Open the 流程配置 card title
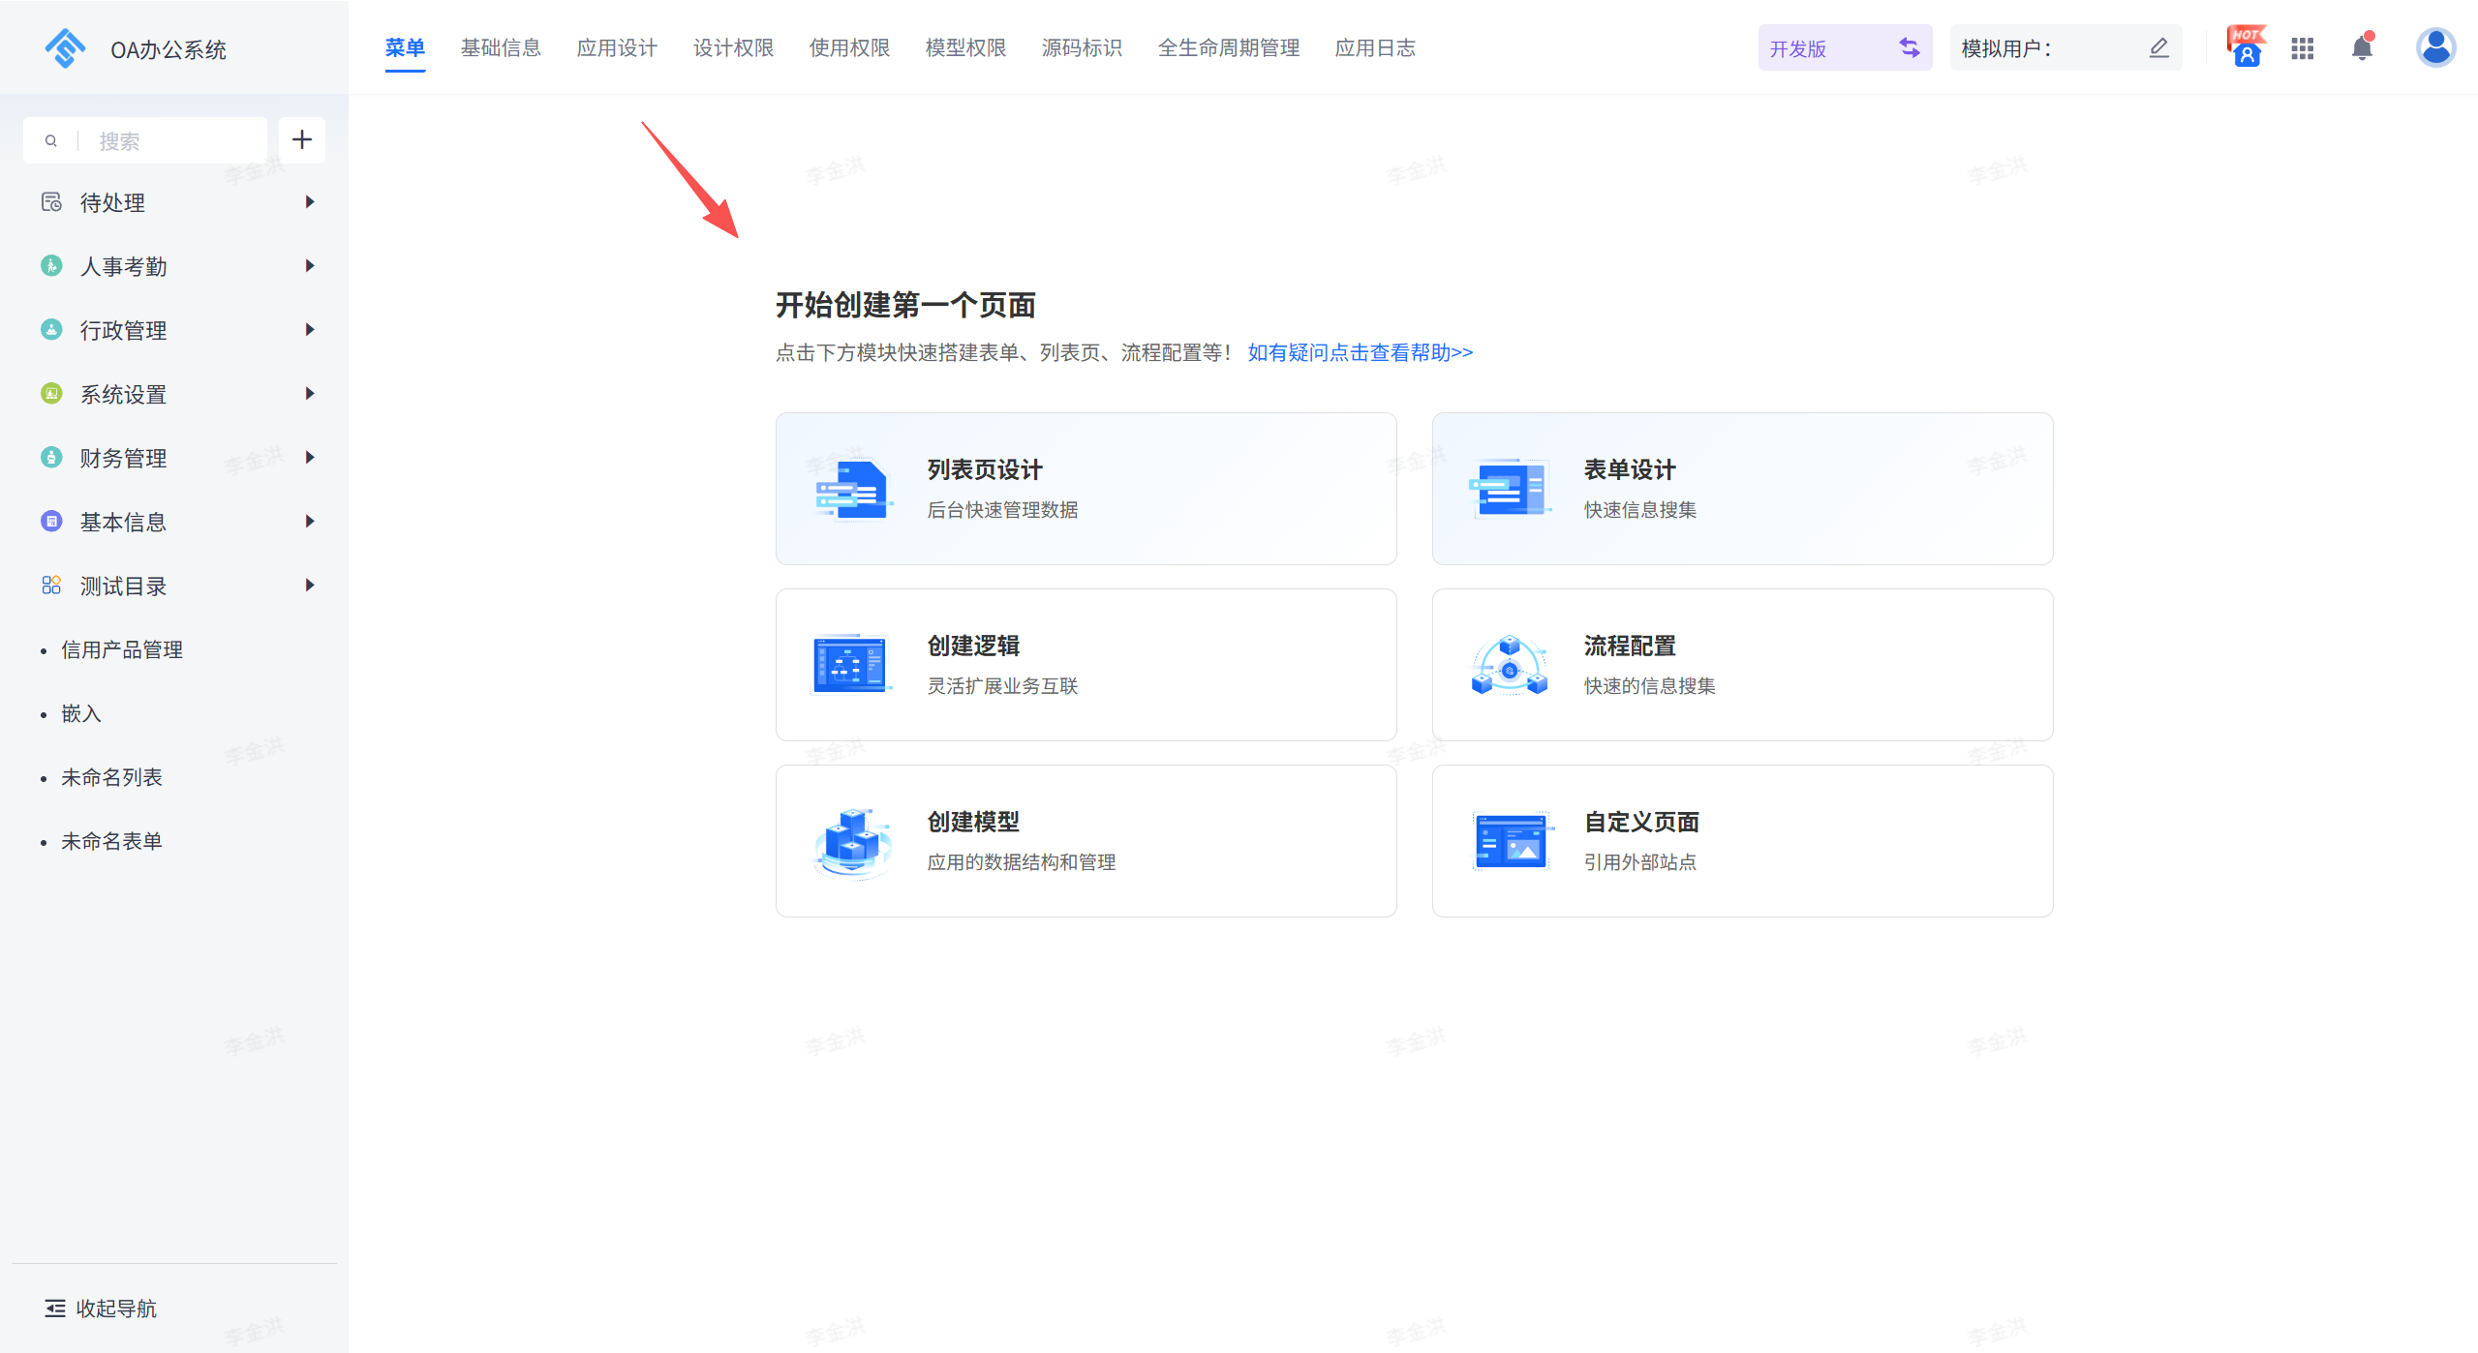 1630,646
